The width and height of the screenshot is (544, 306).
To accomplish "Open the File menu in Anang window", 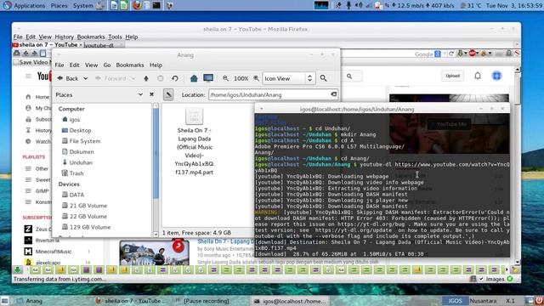I will pyautogui.click(x=59, y=65).
